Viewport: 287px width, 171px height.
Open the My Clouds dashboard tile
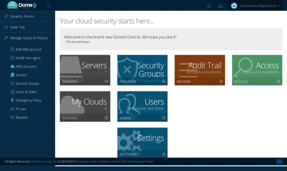click(85, 107)
